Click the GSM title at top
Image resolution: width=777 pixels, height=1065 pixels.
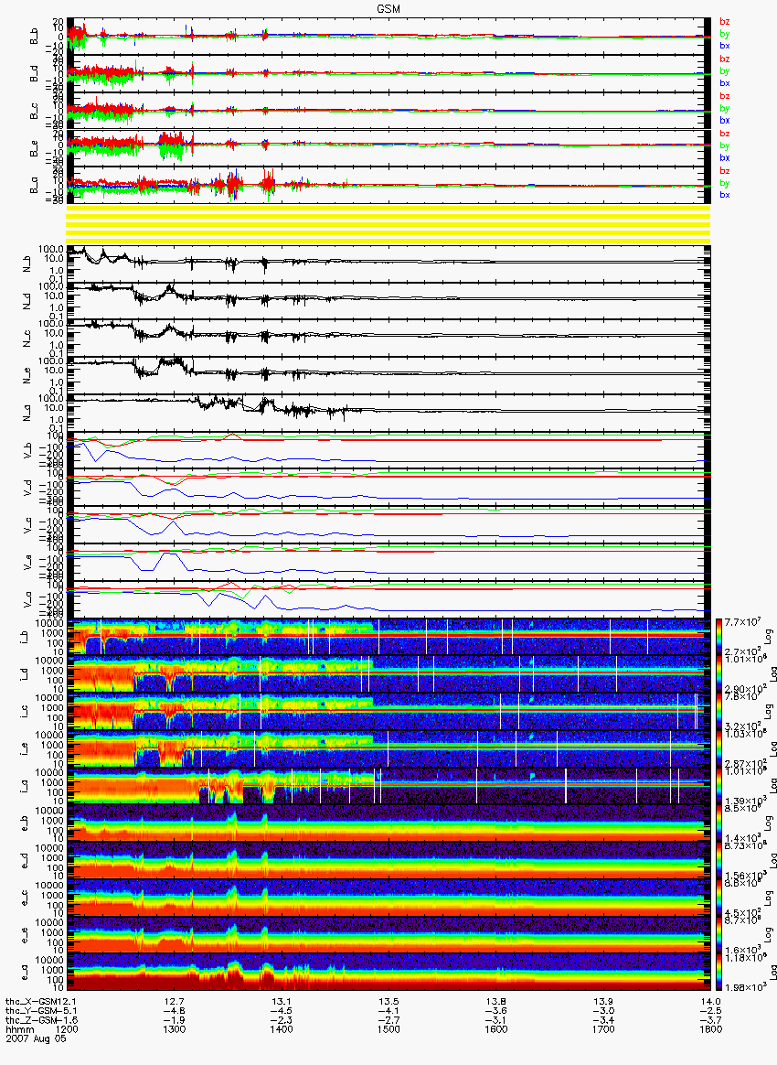388,9
